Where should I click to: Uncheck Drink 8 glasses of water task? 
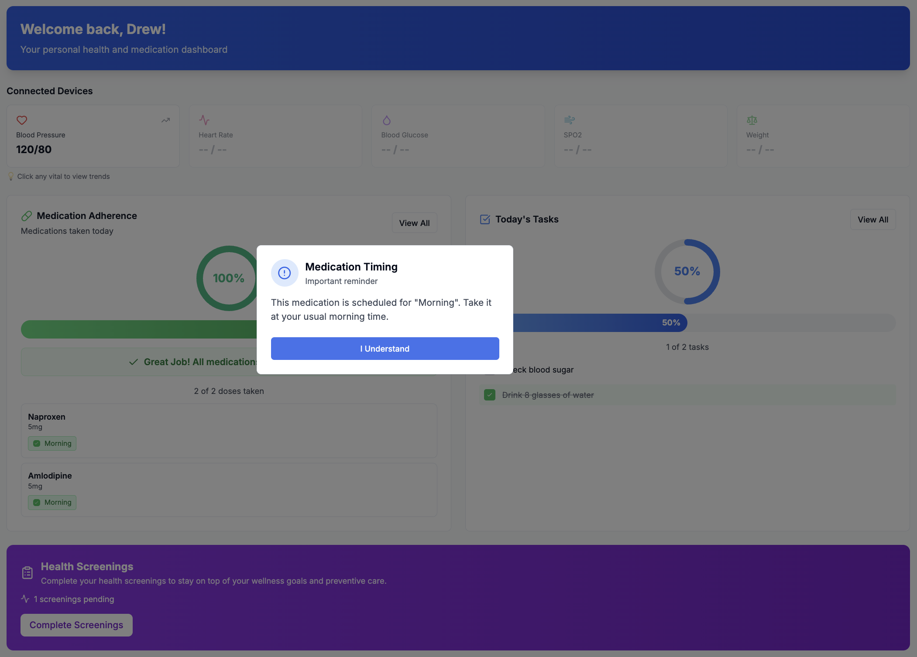pyautogui.click(x=490, y=395)
